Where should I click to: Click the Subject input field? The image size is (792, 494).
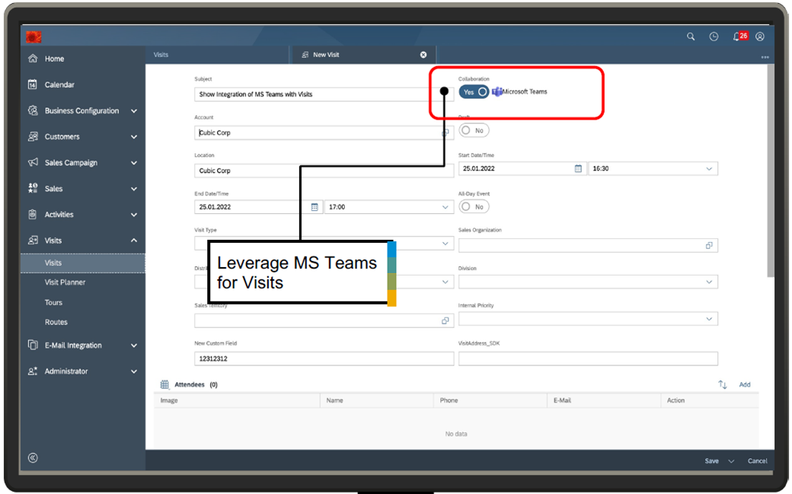click(x=324, y=94)
